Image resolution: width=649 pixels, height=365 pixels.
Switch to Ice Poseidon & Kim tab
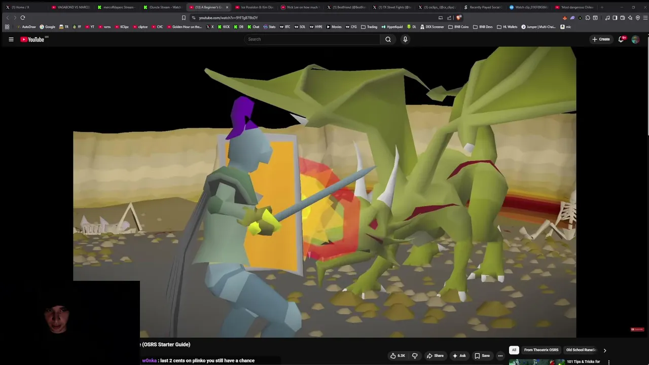click(255, 7)
